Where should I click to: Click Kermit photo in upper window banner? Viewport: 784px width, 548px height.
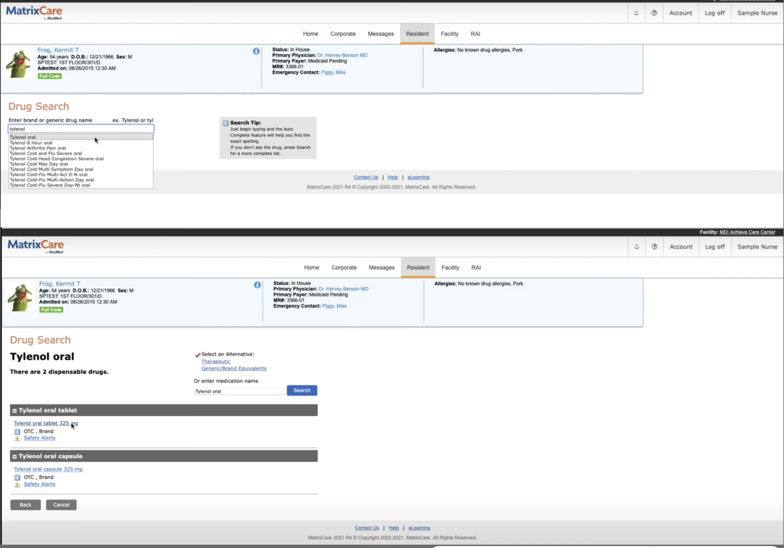click(19, 63)
